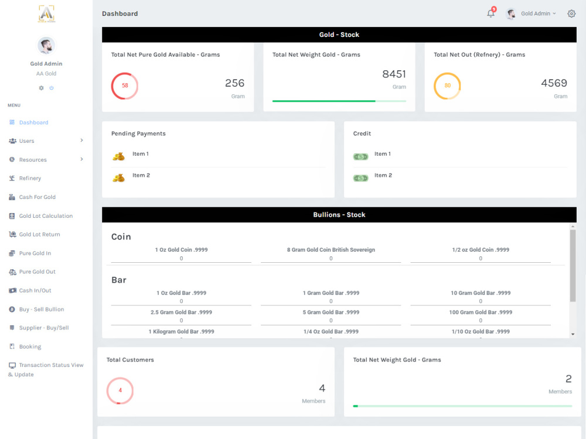The width and height of the screenshot is (586, 439).
Task: Open Cash For Gold page
Action: point(38,197)
